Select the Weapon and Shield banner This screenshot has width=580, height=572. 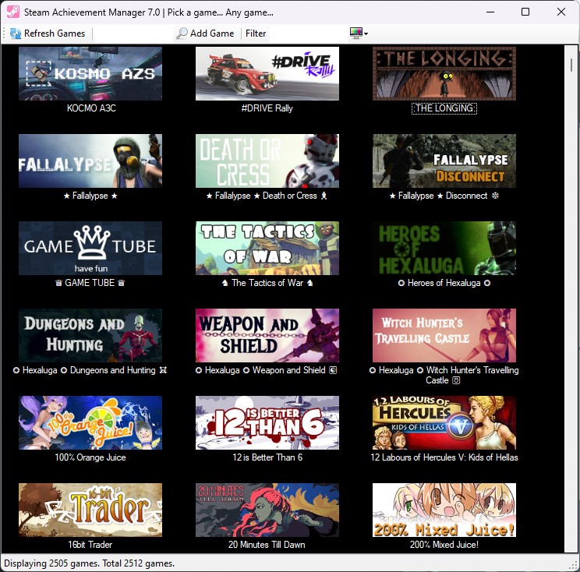click(267, 335)
